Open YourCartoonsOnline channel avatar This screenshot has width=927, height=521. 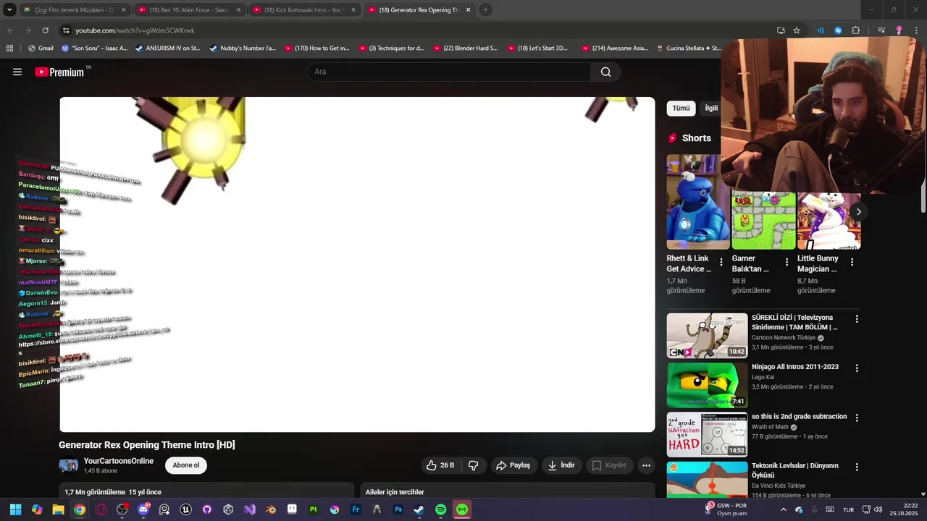(x=69, y=465)
